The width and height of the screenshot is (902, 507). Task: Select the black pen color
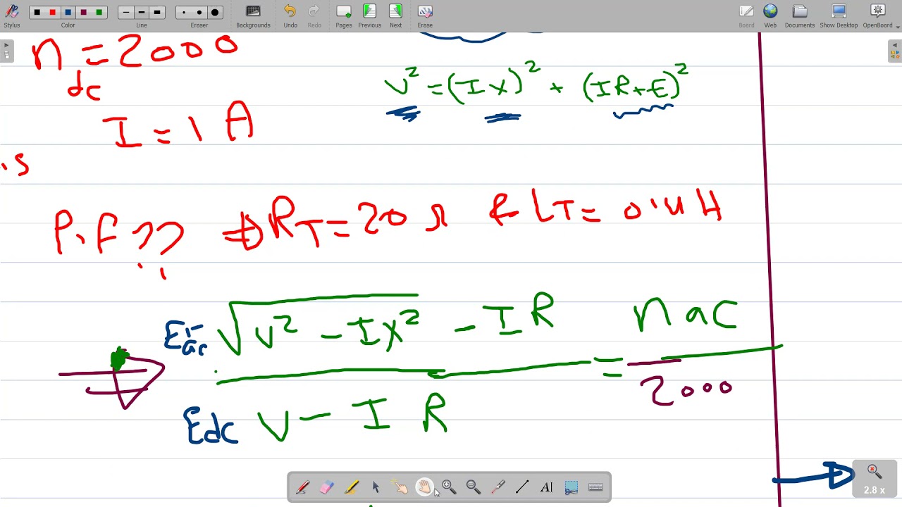37,13
